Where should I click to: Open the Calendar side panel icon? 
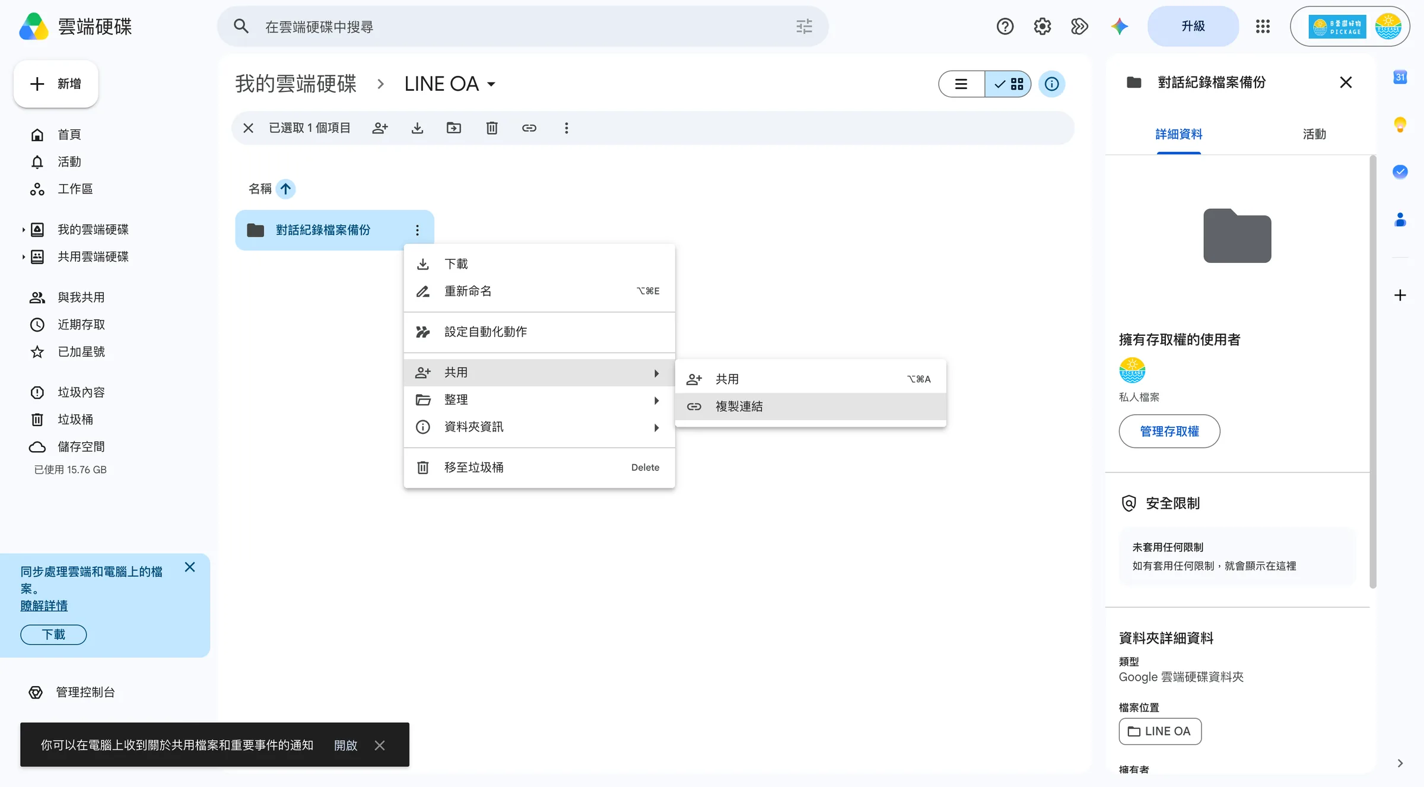click(1400, 77)
